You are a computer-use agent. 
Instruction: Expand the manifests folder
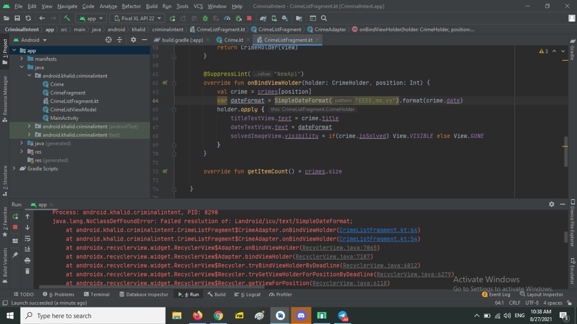click(x=22, y=59)
